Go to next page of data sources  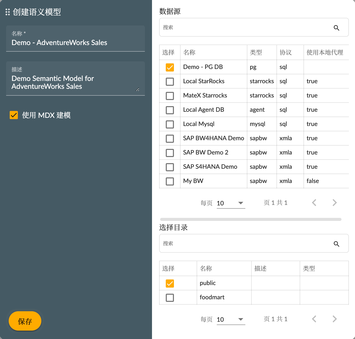[334, 203]
